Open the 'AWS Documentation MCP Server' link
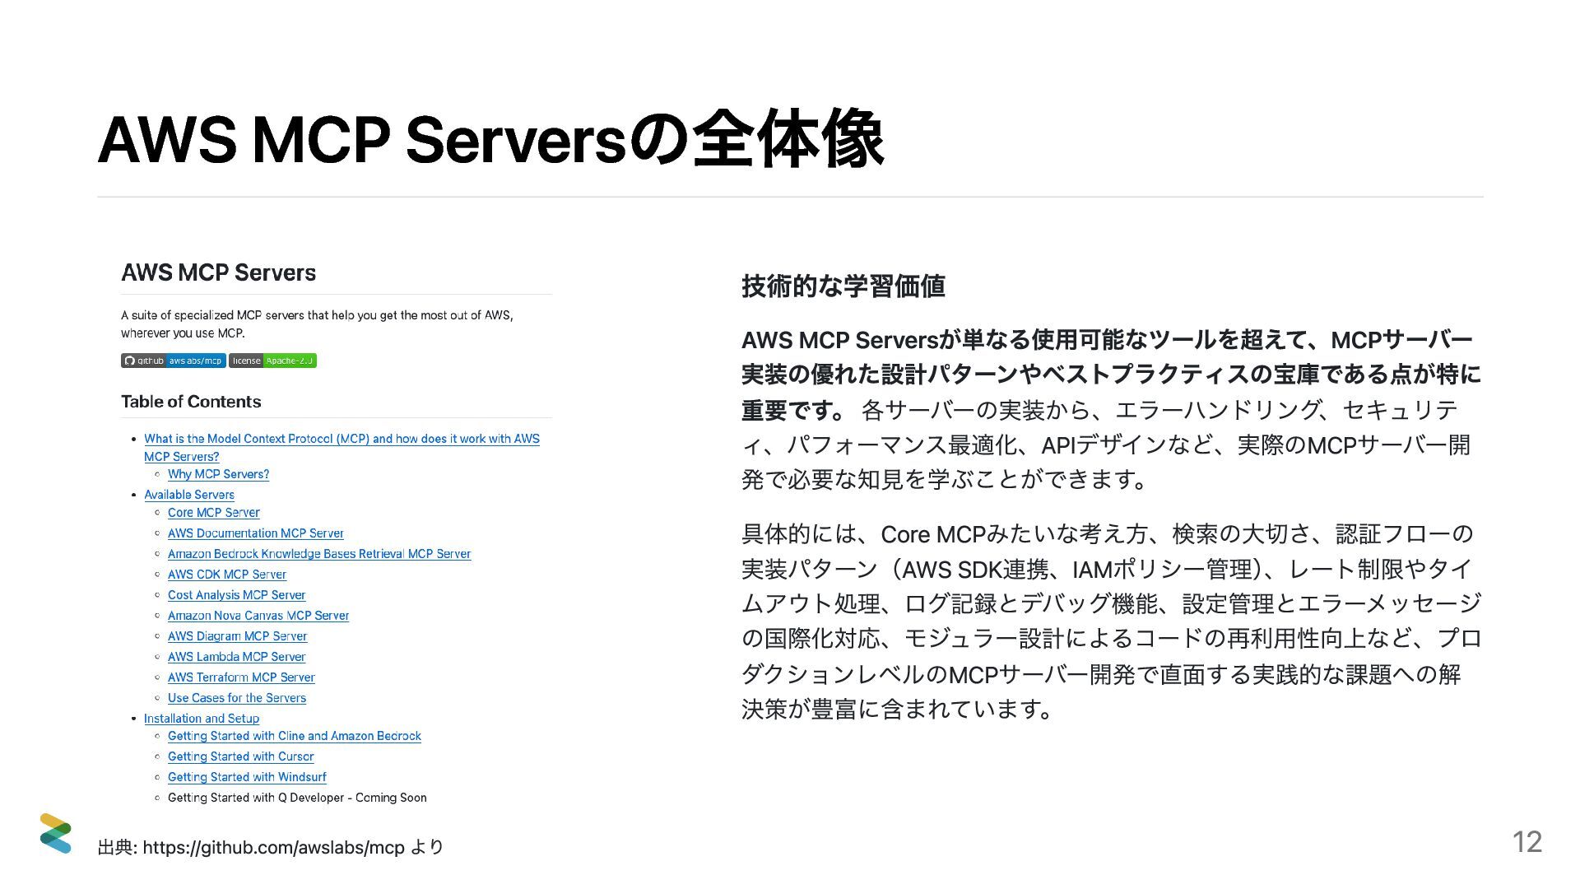Viewport: 1580px width, 889px height. pyautogui.click(x=256, y=533)
